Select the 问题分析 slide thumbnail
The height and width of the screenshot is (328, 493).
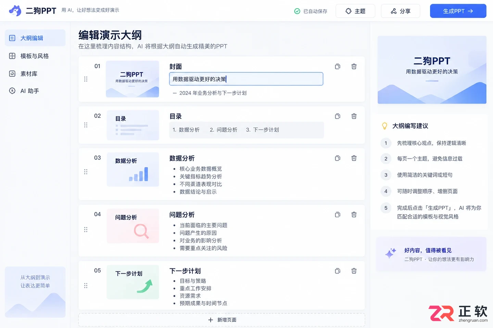133,226
